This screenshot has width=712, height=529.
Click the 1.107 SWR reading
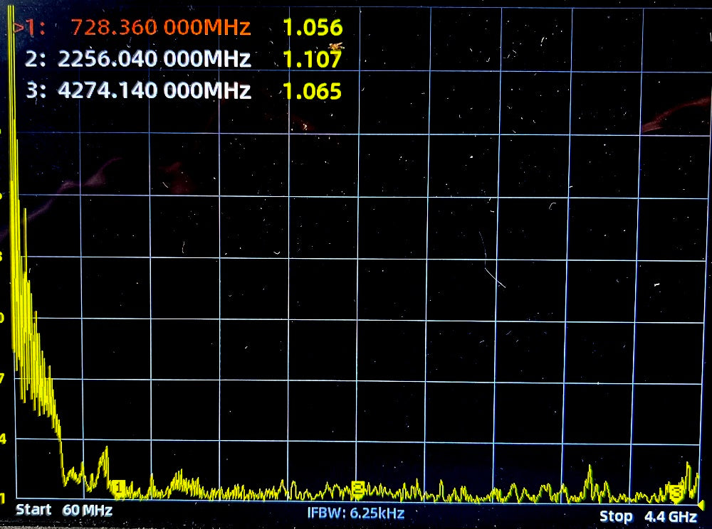313,60
